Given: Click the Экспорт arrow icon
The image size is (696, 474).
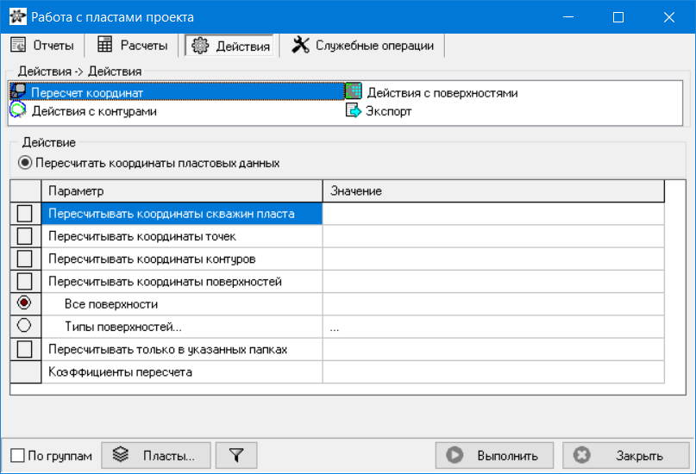Looking at the screenshot, I should (x=354, y=110).
